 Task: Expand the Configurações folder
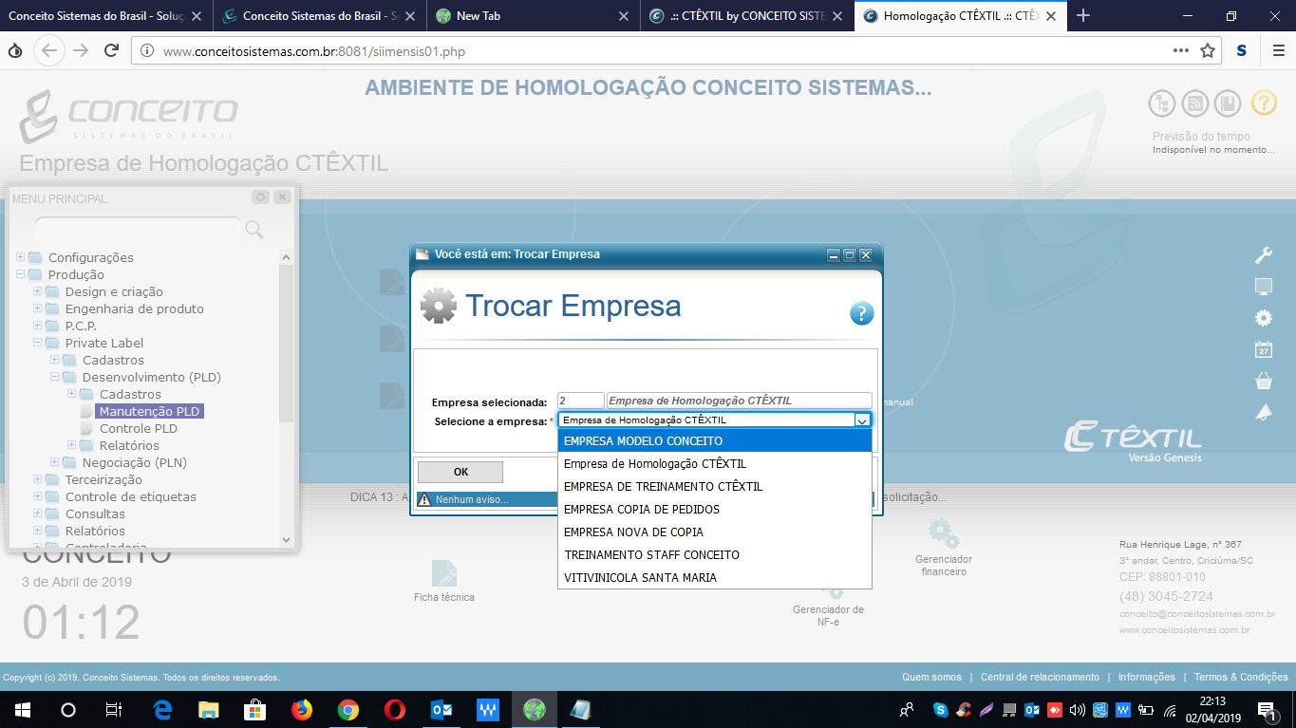pos(21,257)
